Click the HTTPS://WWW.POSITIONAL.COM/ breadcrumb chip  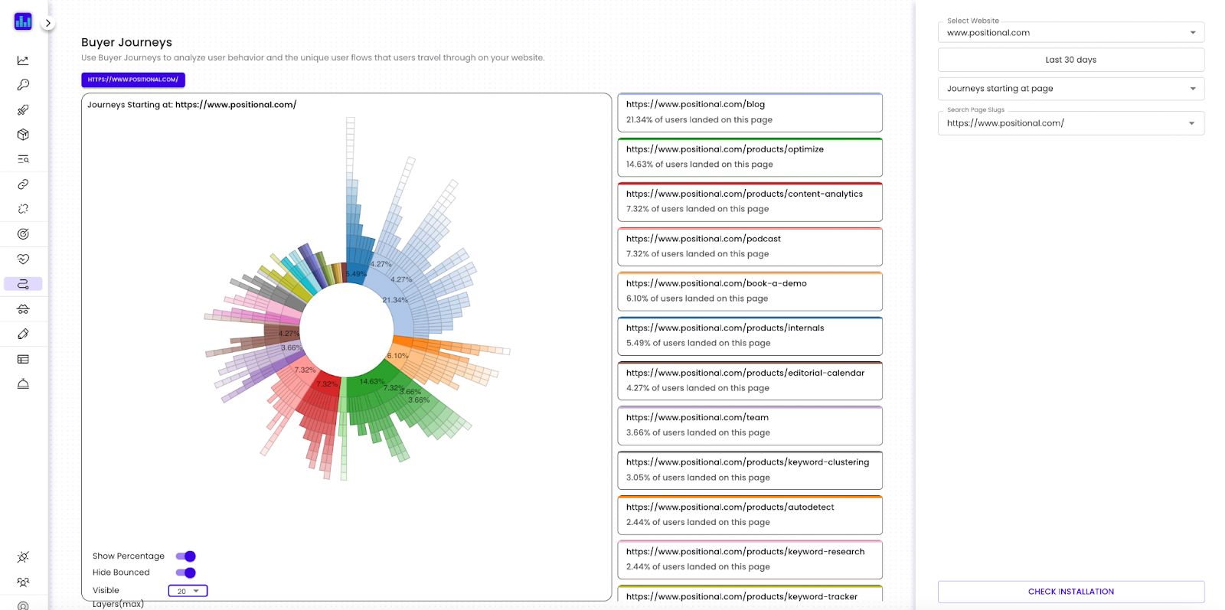pos(133,80)
